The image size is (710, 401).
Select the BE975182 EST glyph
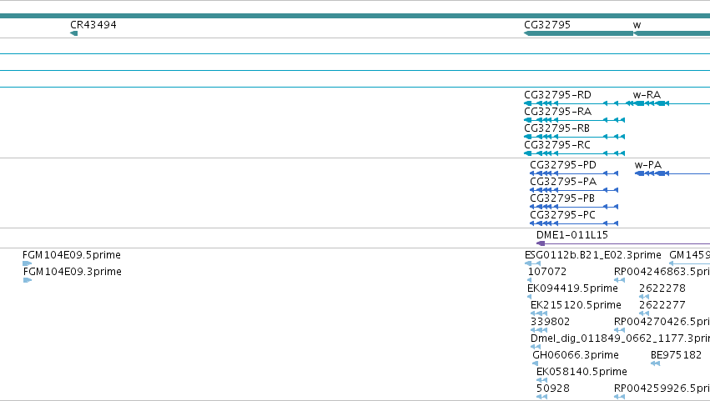click(655, 363)
